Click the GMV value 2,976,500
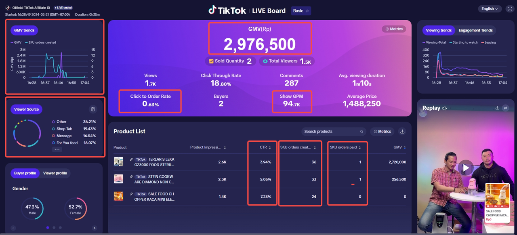517x235 pixels. coord(260,44)
